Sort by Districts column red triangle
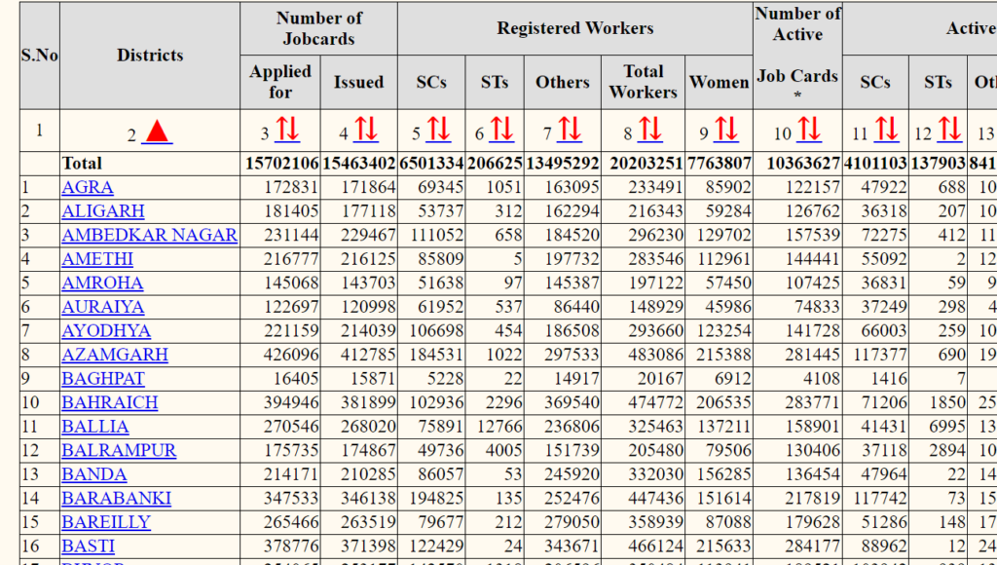 point(157,132)
